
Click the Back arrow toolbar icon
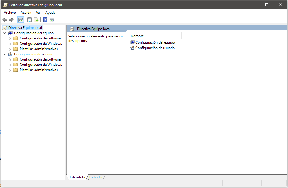[5, 20]
